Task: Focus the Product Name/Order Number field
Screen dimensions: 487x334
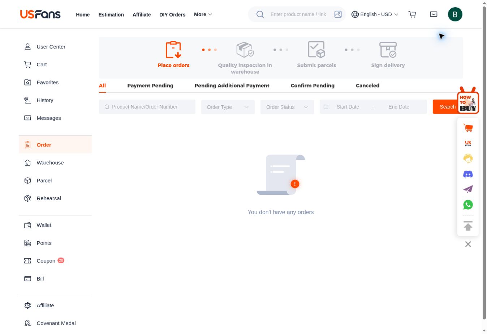Action: [x=147, y=107]
